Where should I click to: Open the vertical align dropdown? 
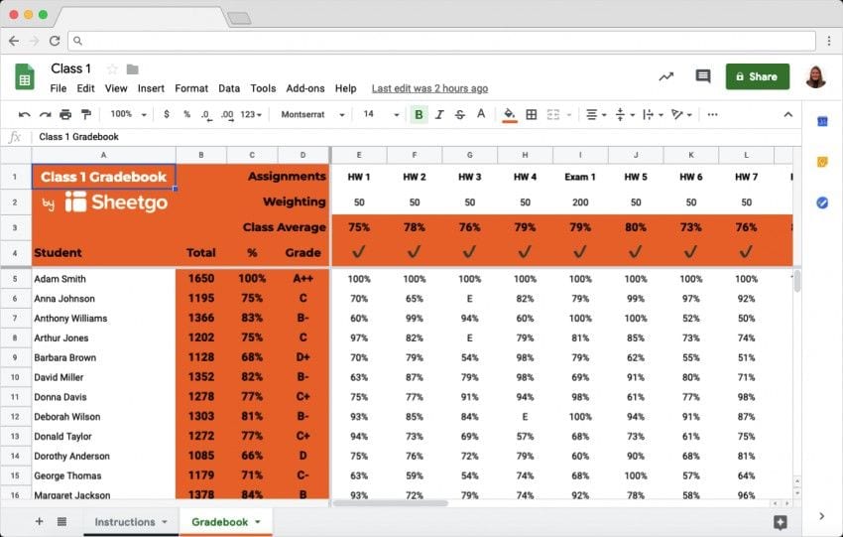tap(625, 114)
